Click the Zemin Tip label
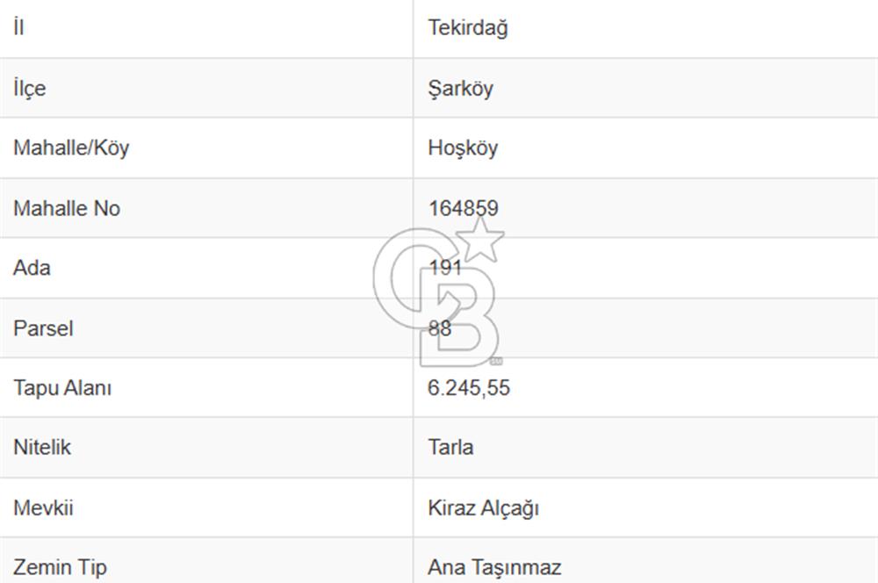 [x=60, y=567]
